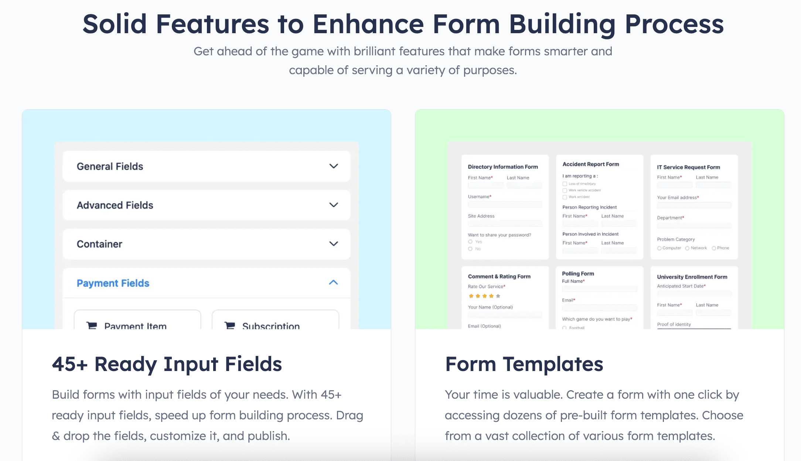This screenshot has width=801, height=461.
Task: Open the IT Service Request Form template
Action: click(x=694, y=207)
